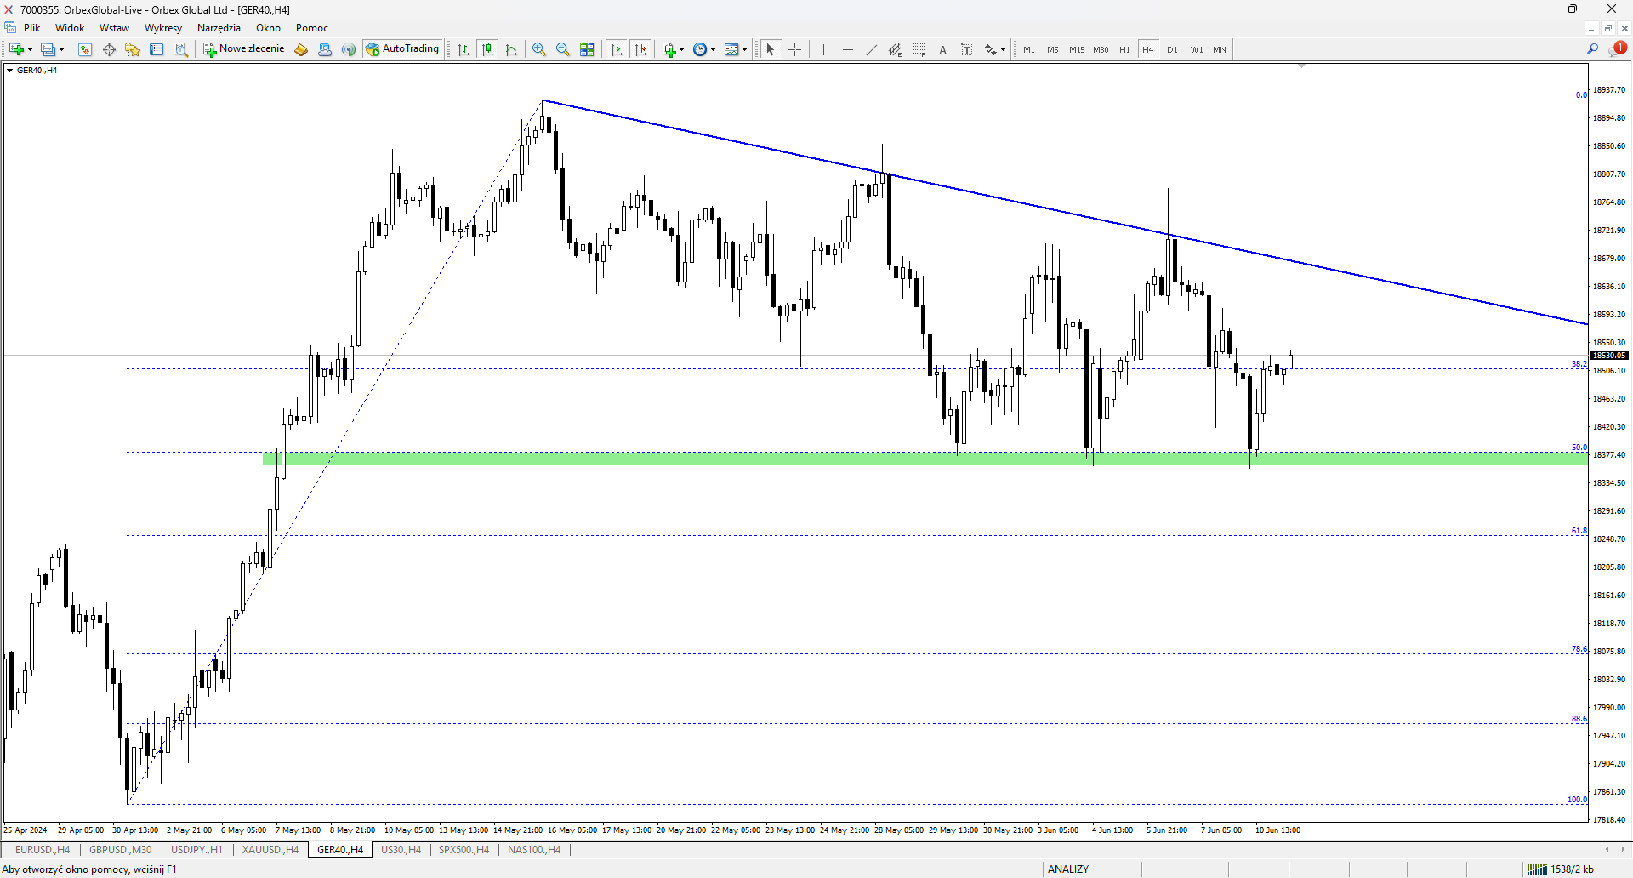Viewport: 1633px width, 878px height.
Task: Choose the horizontal line drawing tool
Action: coord(848,49)
